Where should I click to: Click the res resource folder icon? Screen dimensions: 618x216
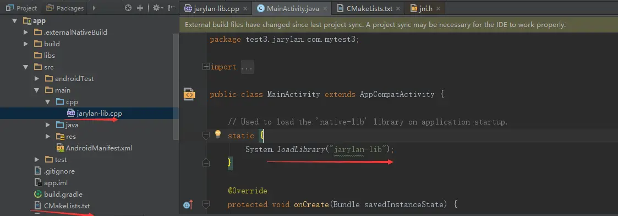60,137
